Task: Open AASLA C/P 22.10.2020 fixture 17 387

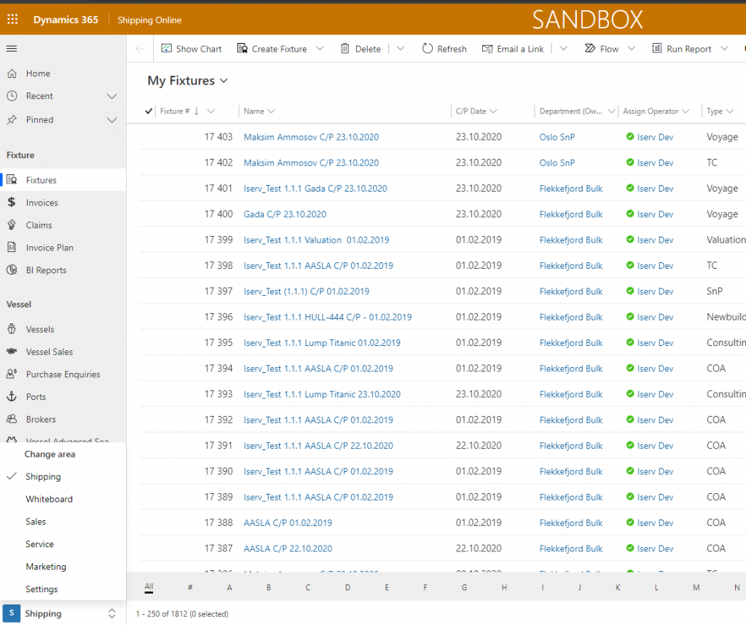Action: coord(288,549)
